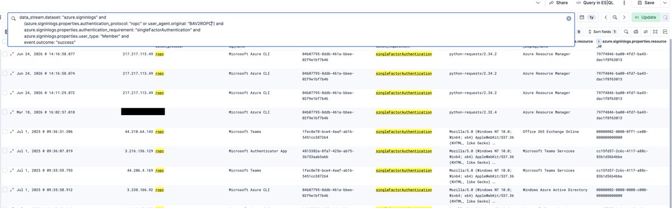Click the icon right of Update
The image size is (672, 208).
click(665, 17)
